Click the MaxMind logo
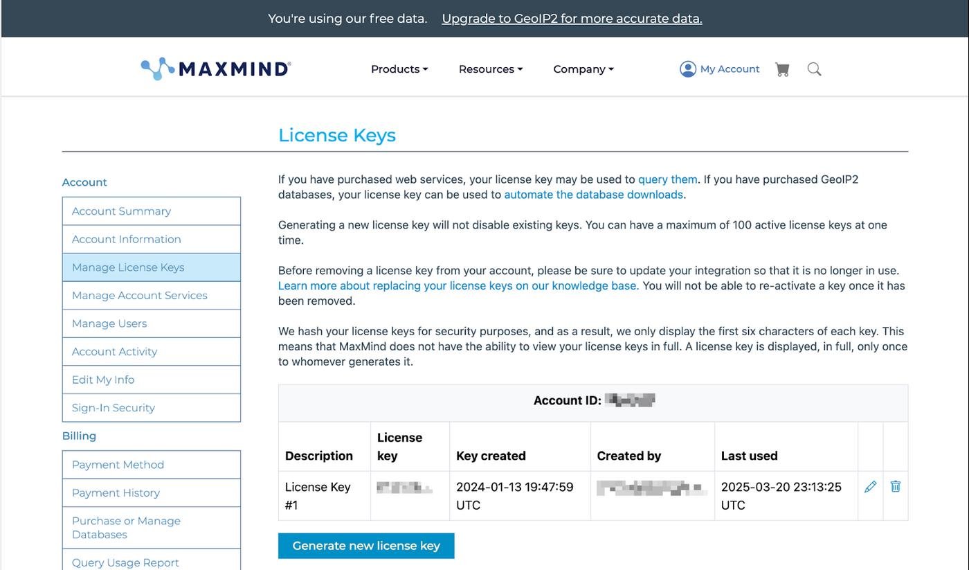Image resolution: width=969 pixels, height=570 pixels. pos(216,69)
